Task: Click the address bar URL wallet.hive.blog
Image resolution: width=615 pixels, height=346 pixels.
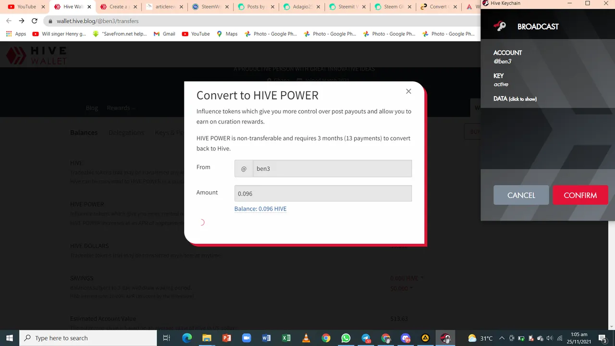Action: tap(98, 21)
